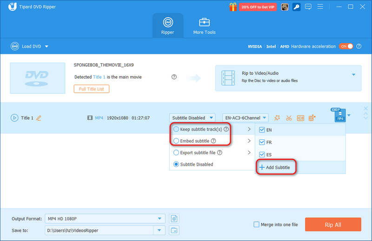Click hardware acceleration help question mark

click(359, 46)
